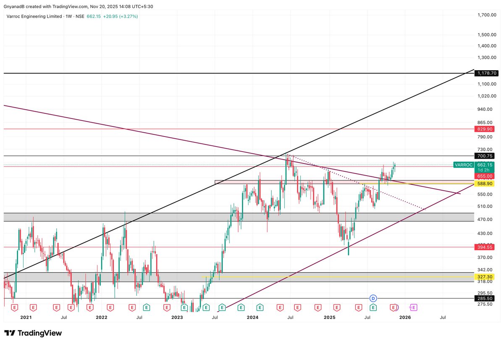Select the rising black diagonal trend line
The width and height of the screenshot is (504, 344).
(x=239, y=173)
